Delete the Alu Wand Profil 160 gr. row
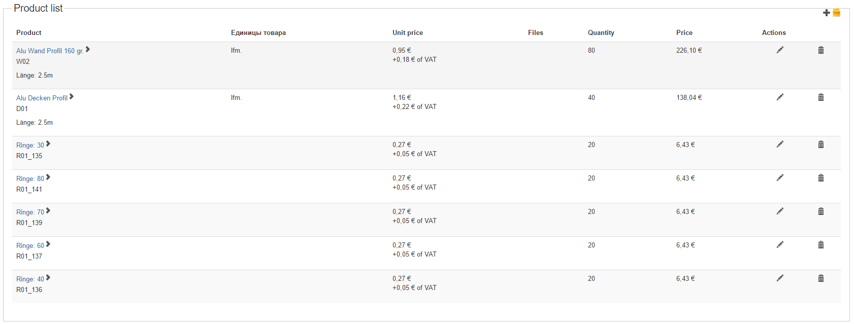Viewport: 854px width, 324px height. point(820,50)
